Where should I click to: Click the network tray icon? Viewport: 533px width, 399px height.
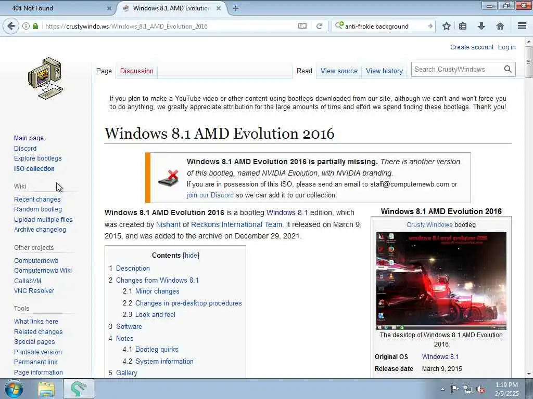pyautogui.click(x=468, y=390)
